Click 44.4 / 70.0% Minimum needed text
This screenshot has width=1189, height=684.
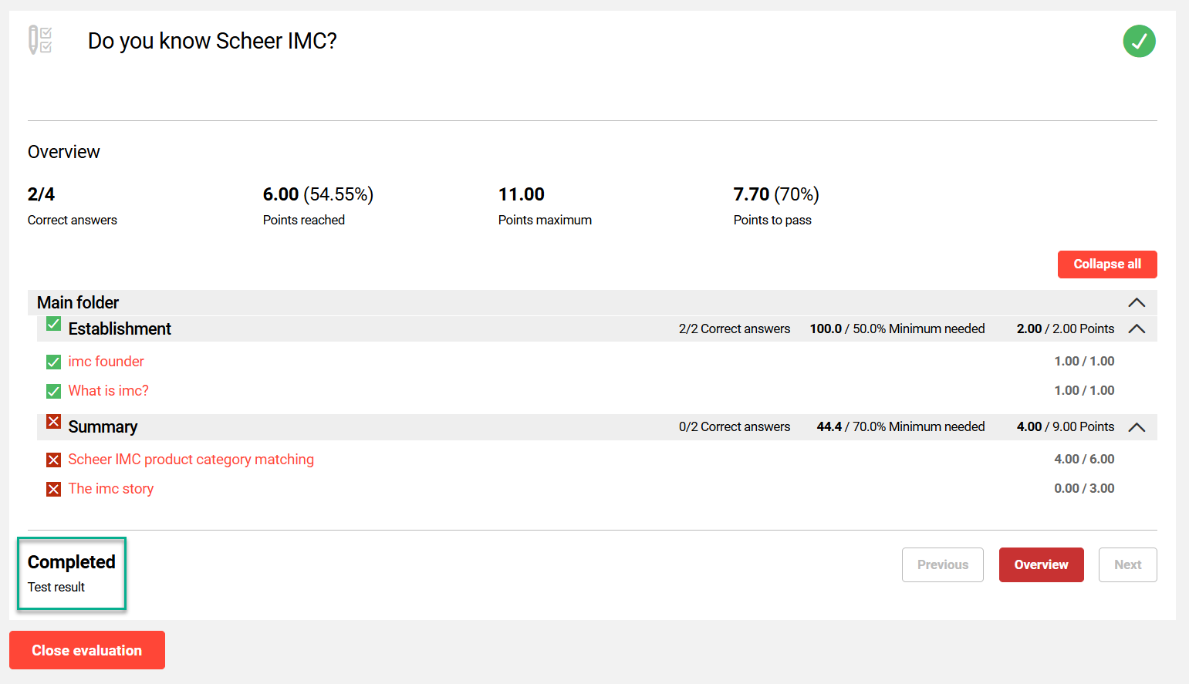coord(901,427)
